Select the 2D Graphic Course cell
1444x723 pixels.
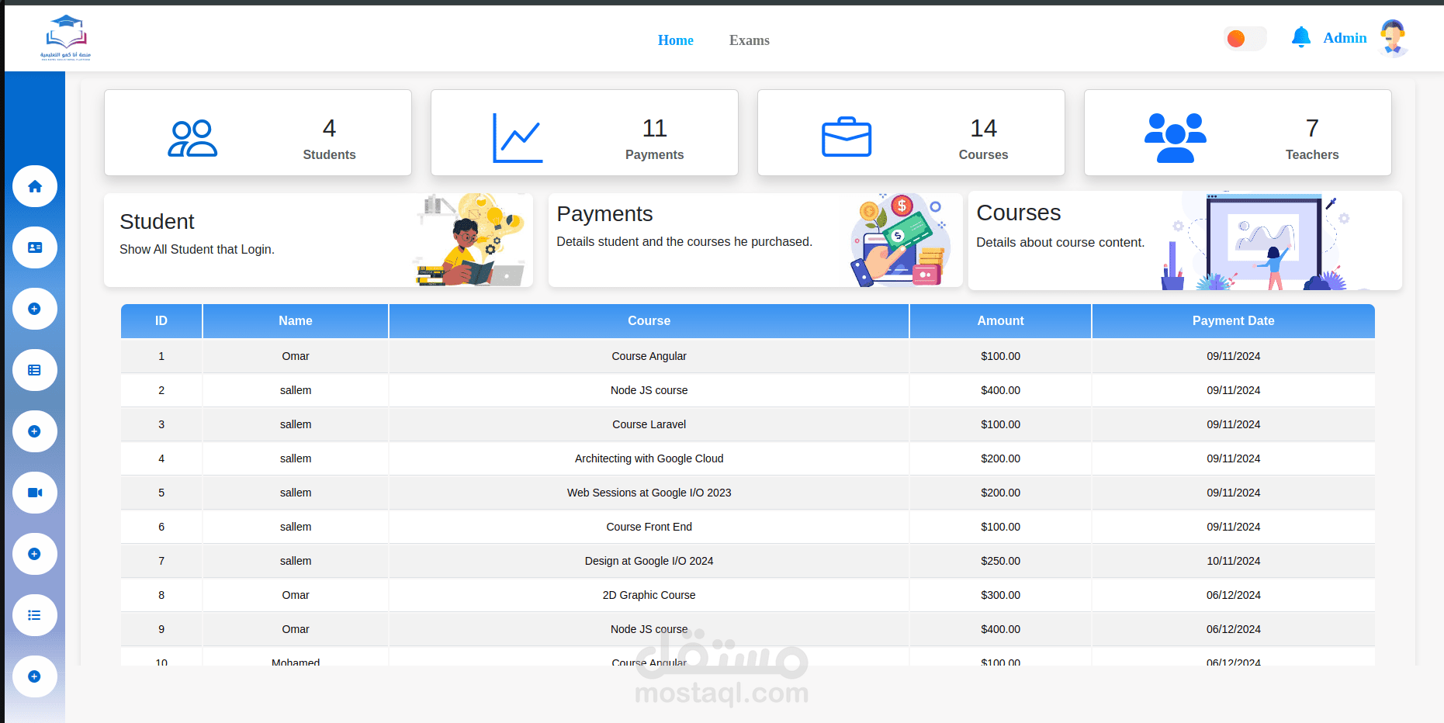point(649,595)
